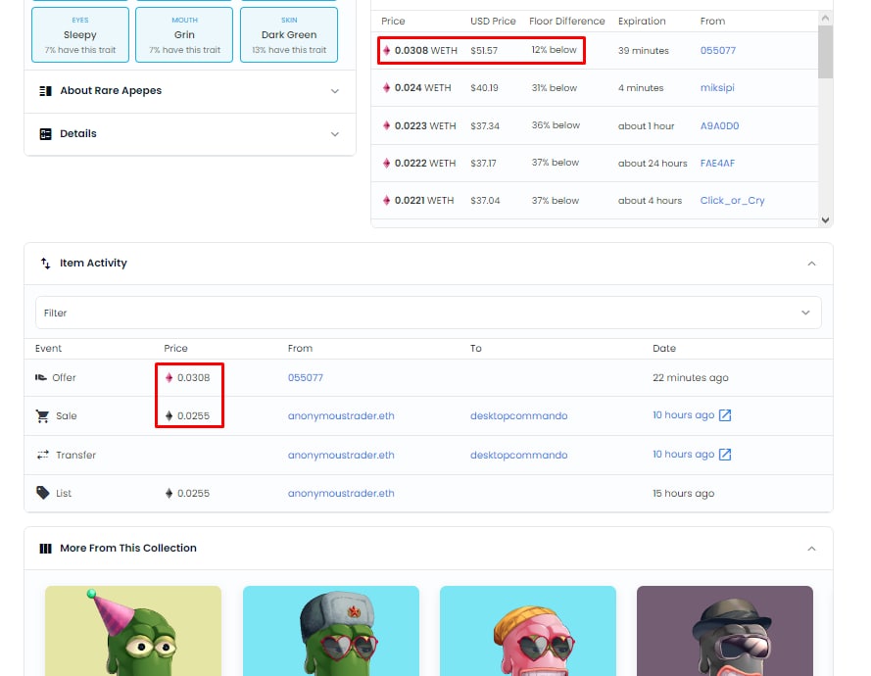Screen dimensions: 871x676
Task: Click the List tag icon
Action: (x=43, y=493)
